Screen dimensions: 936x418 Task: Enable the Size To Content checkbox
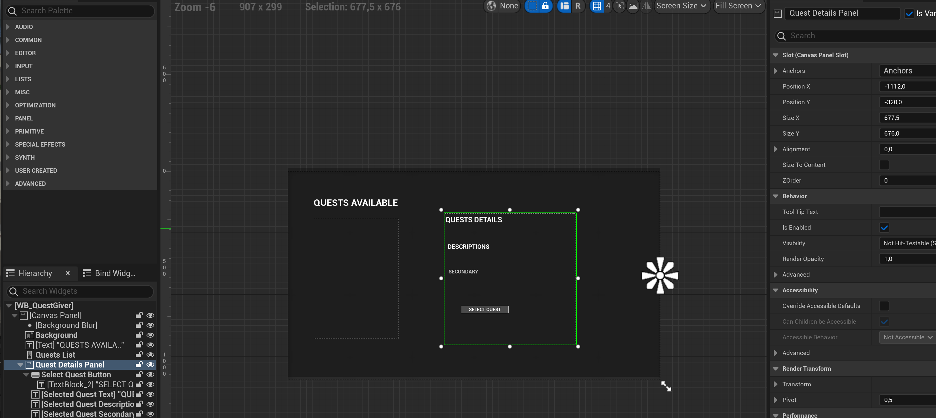coord(884,165)
